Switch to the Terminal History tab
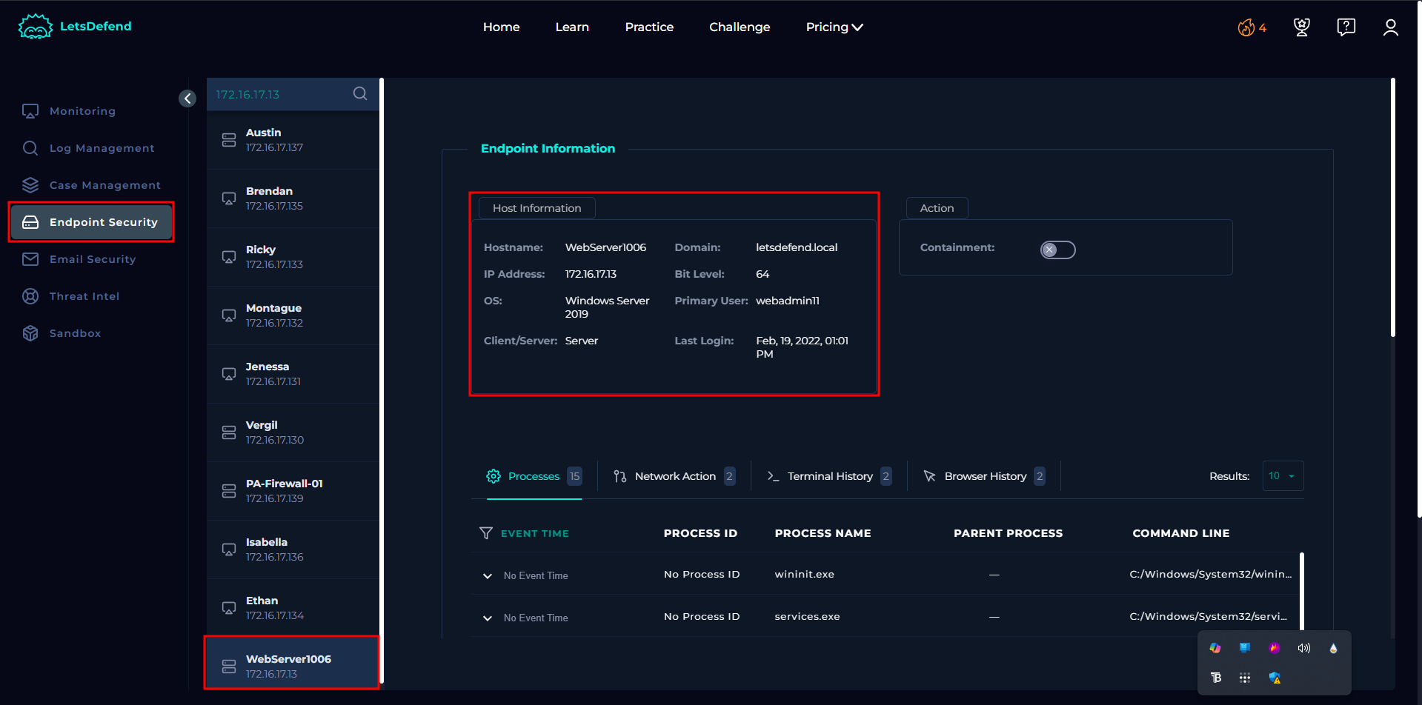Viewport: 1422px width, 705px height. (x=829, y=476)
